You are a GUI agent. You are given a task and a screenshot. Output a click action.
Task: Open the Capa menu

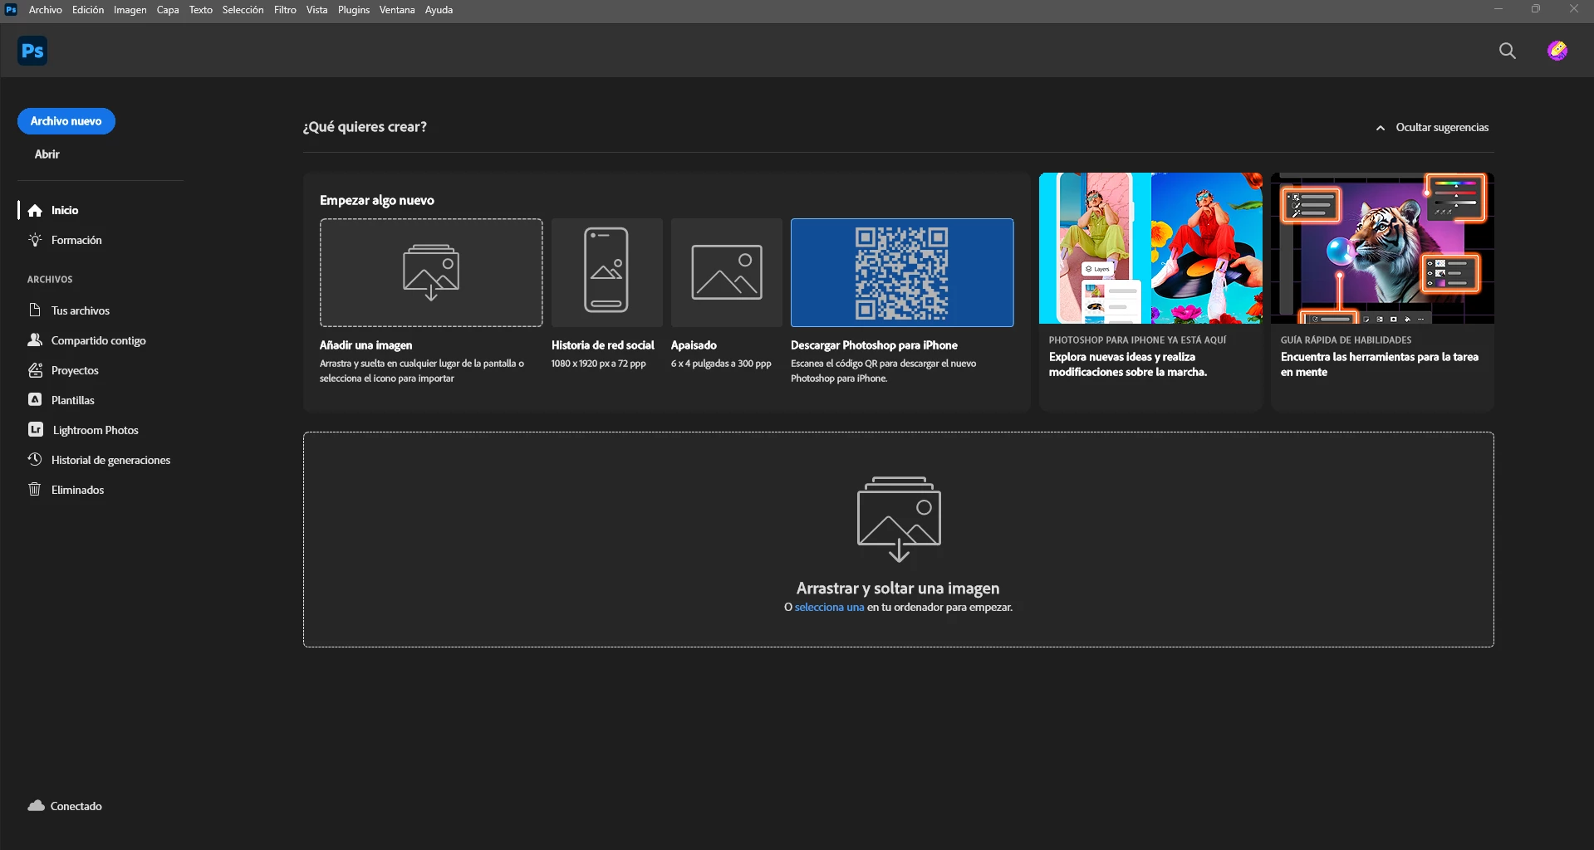click(168, 10)
